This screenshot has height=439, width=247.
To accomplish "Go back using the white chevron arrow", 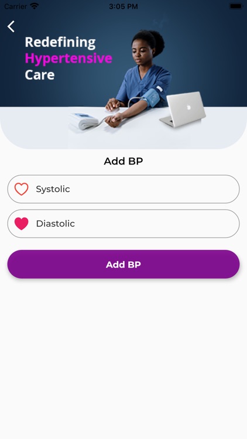I will pyautogui.click(x=11, y=26).
